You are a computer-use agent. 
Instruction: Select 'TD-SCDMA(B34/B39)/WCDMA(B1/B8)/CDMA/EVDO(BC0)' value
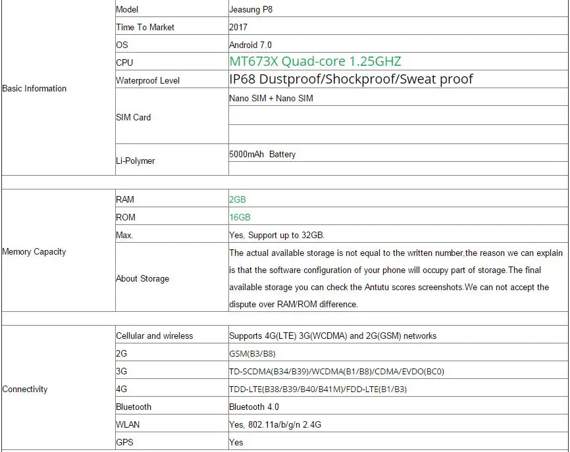336,371
